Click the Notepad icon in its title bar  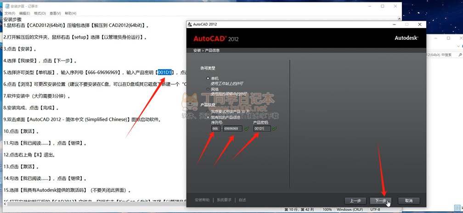6,6
